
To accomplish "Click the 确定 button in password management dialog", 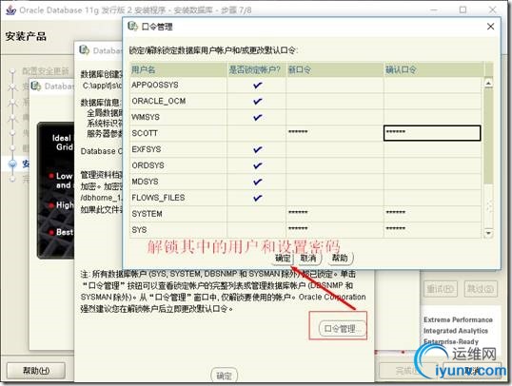I will 283,258.
